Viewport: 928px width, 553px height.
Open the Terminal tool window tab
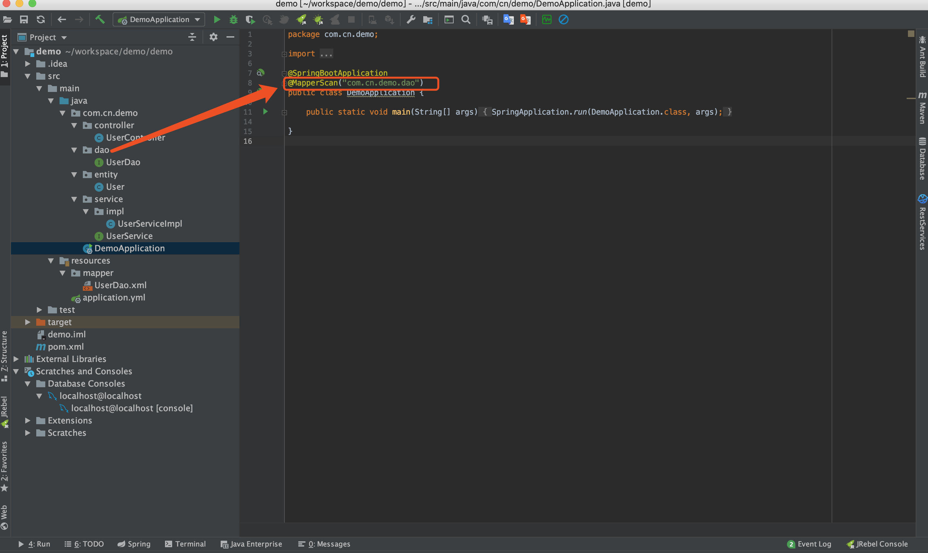coord(185,544)
